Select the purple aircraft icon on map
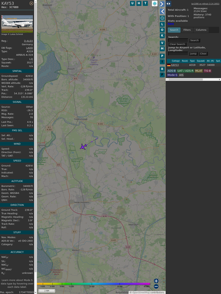Screen dimensions: 221x294 [83, 146]
